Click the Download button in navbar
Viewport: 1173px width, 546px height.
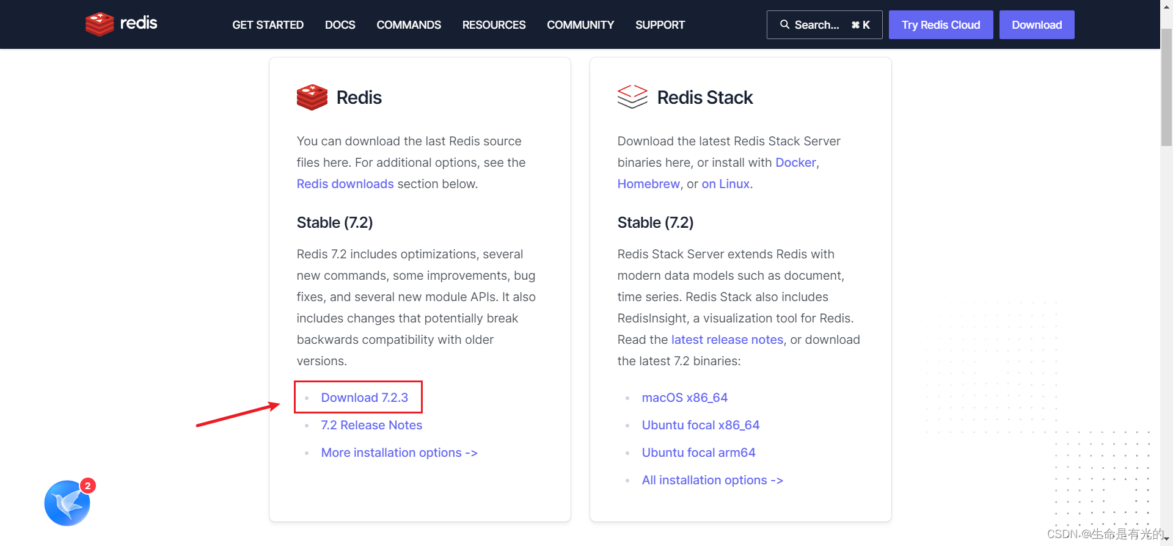click(1037, 24)
